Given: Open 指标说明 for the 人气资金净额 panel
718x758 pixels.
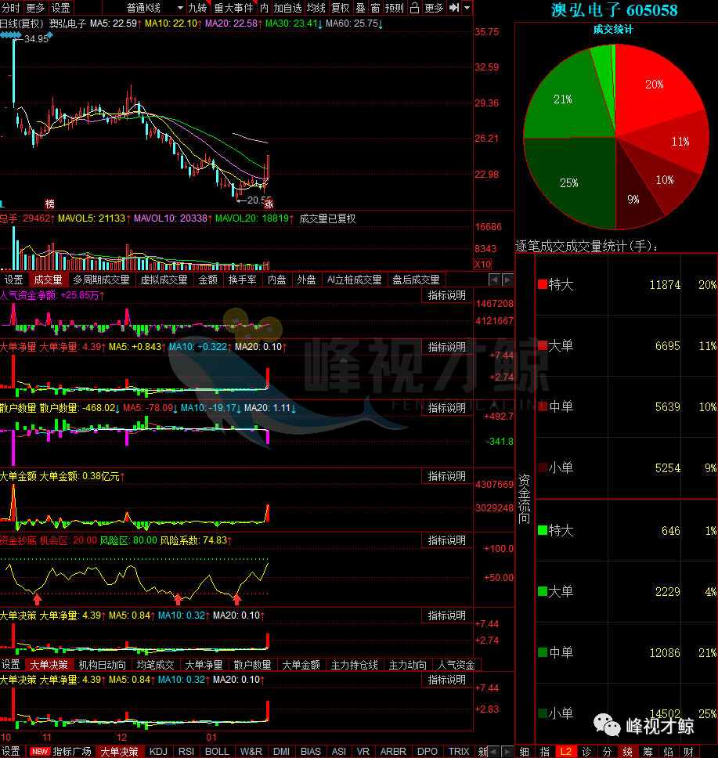Looking at the screenshot, I should (447, 295).
